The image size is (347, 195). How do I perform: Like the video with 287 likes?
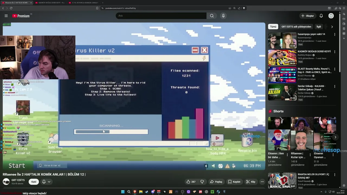(191, 182)
